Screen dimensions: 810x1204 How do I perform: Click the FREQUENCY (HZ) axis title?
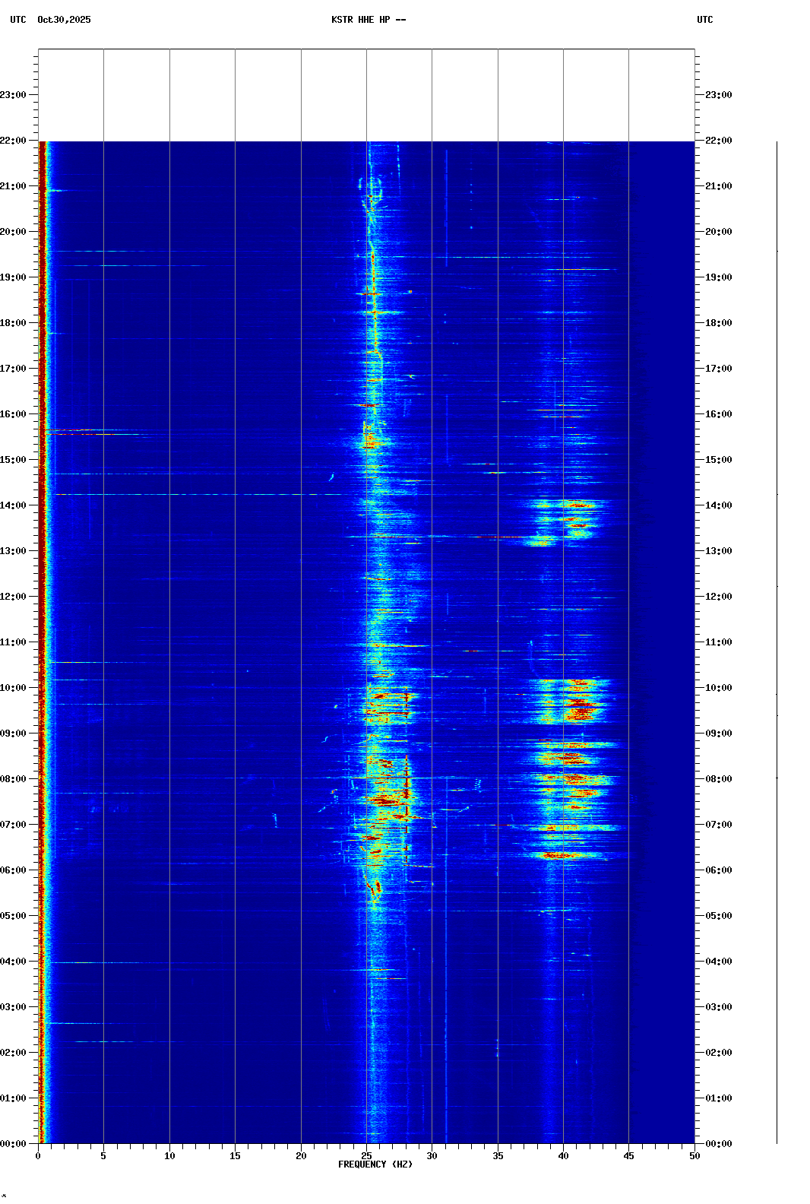[x=375, y=1164]
